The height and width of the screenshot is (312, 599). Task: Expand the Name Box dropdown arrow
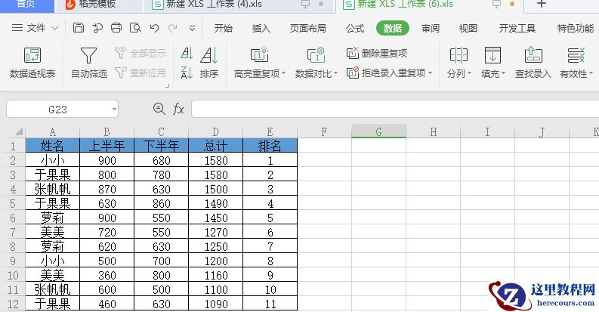pos(114,110)
